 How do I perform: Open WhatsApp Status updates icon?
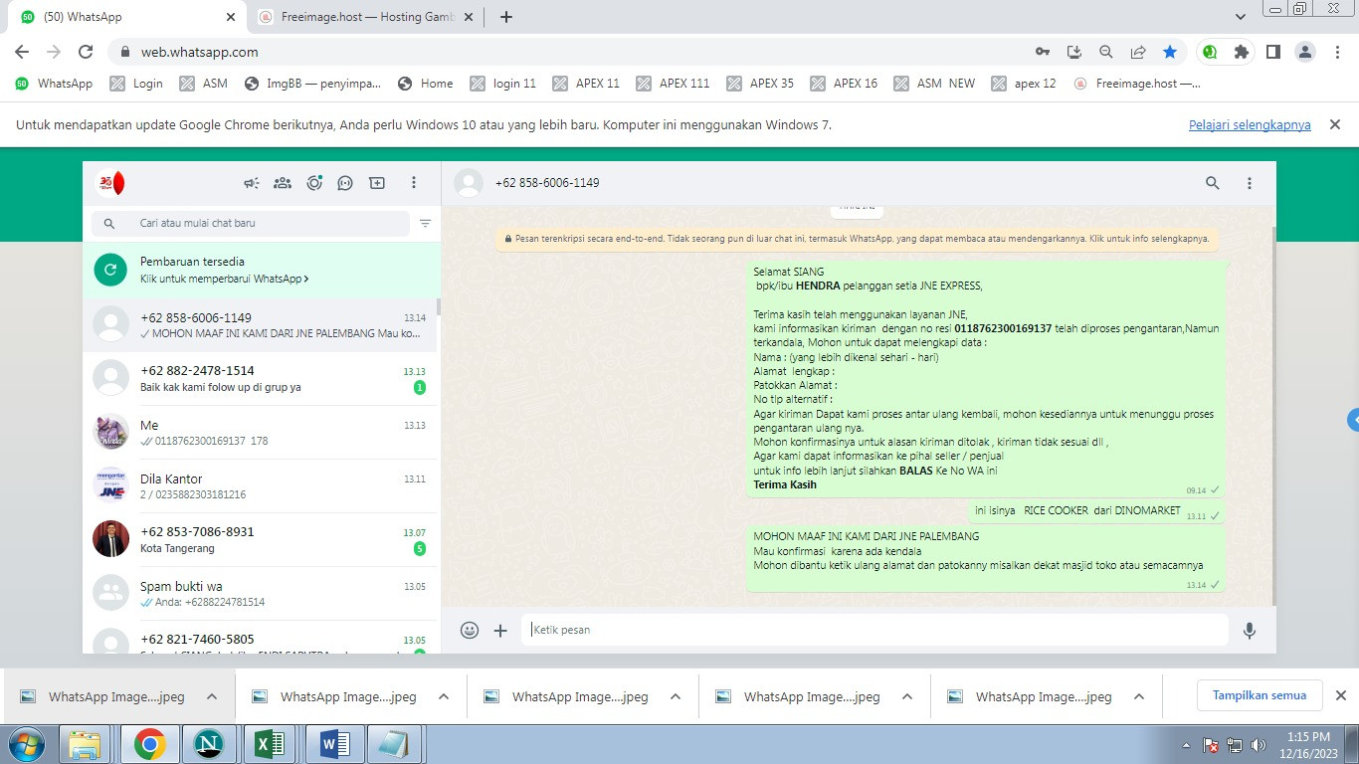click(314, 183)
